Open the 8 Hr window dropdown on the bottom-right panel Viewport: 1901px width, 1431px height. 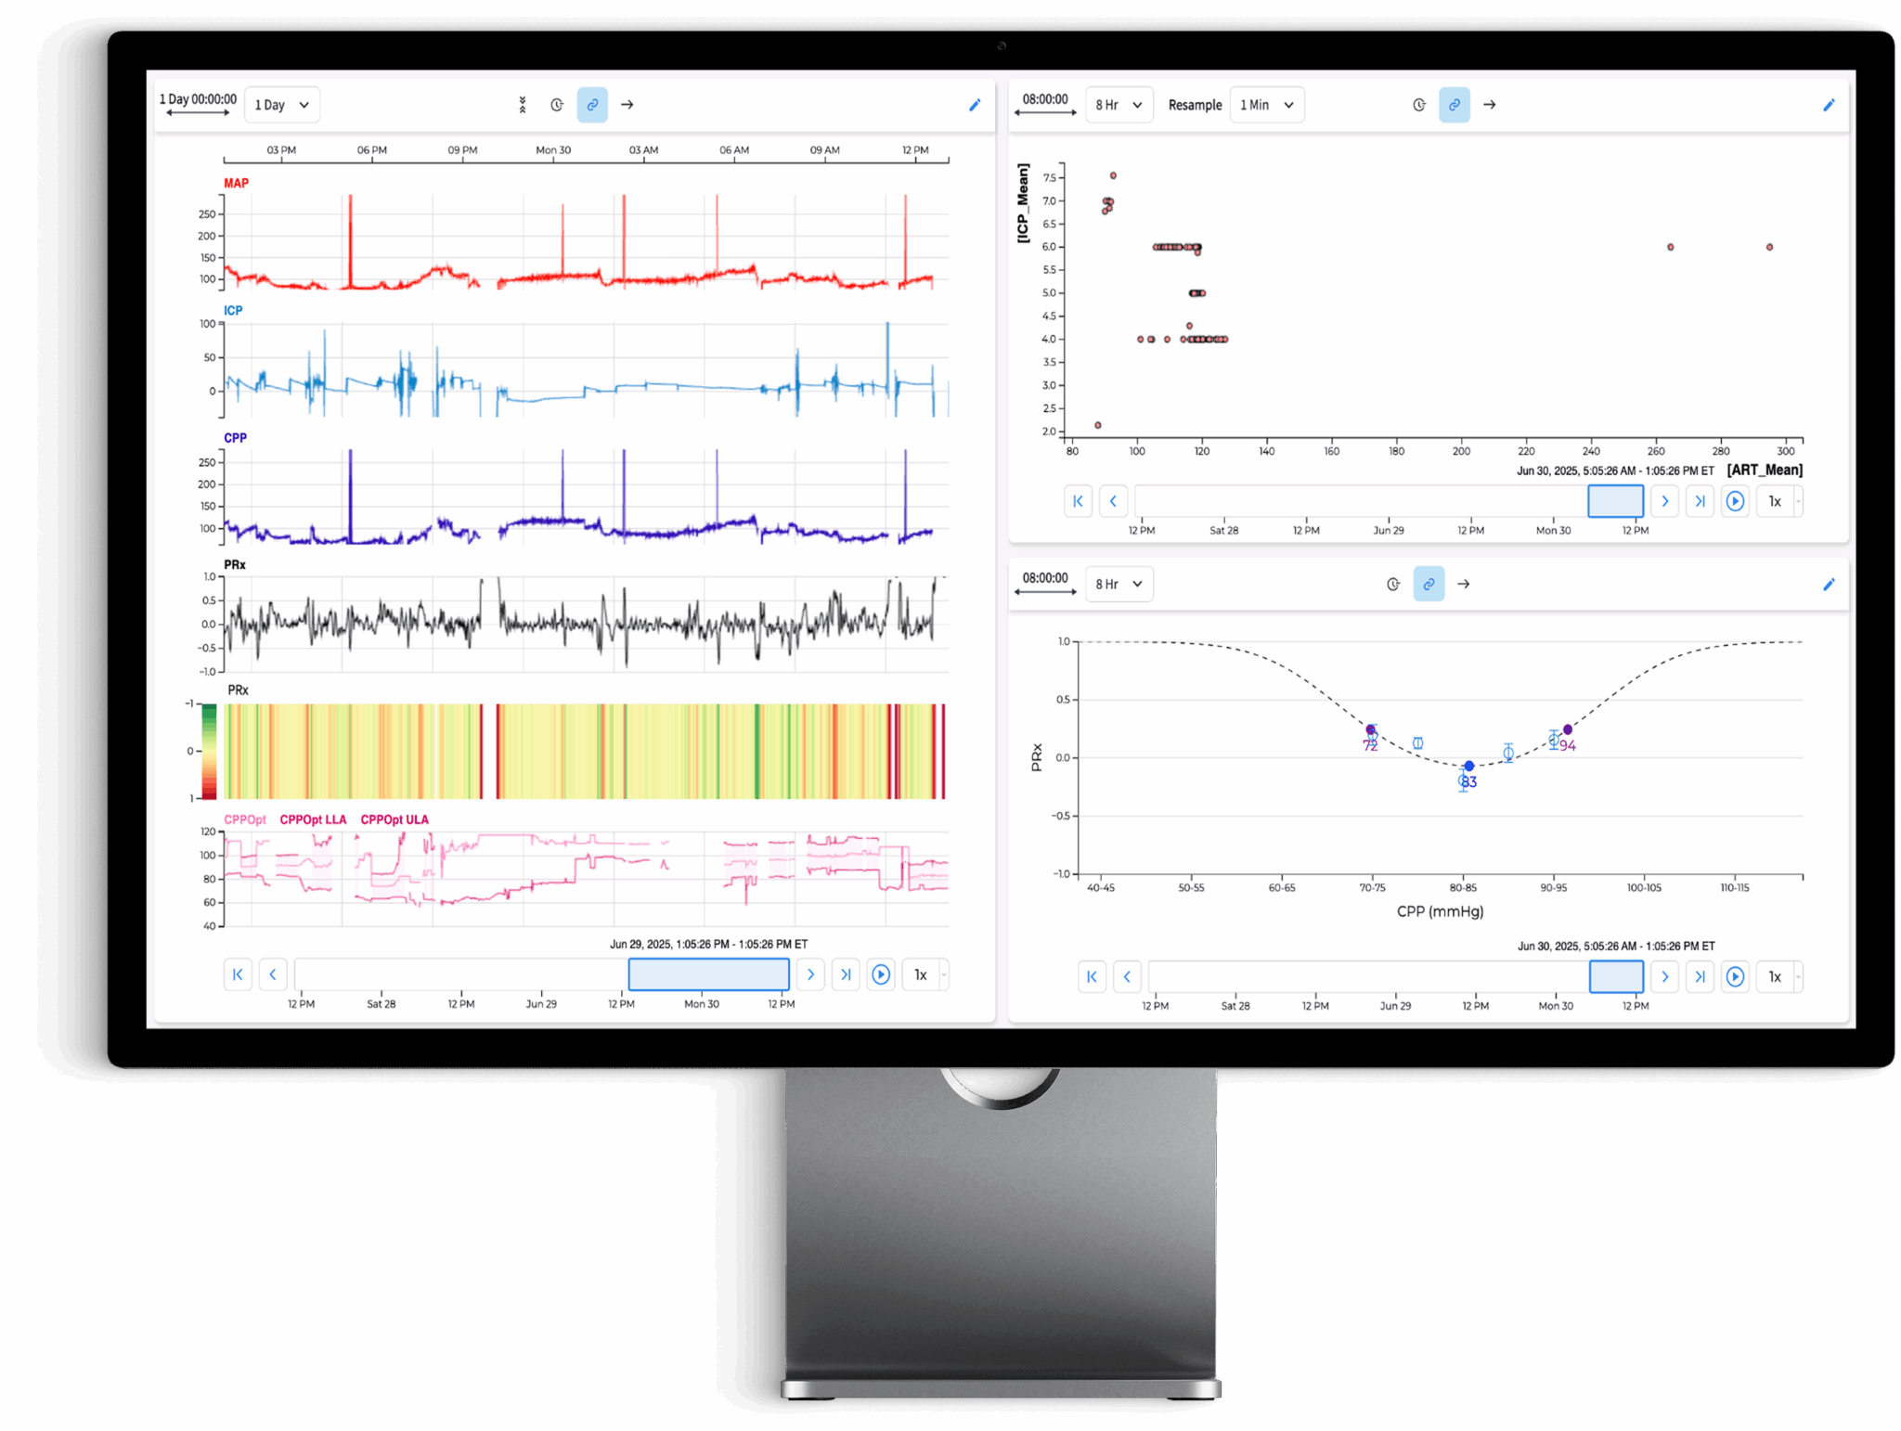[x=1119, y=584]
